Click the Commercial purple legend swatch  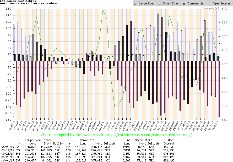pyautogui.click(x=182, y=4)
